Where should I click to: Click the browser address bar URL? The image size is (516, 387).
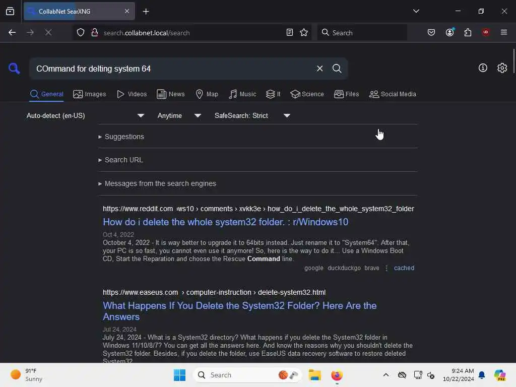pos(191,33)
